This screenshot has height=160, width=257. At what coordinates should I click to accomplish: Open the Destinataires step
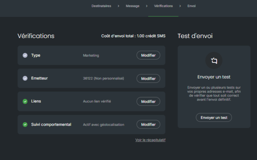(101, 6)
